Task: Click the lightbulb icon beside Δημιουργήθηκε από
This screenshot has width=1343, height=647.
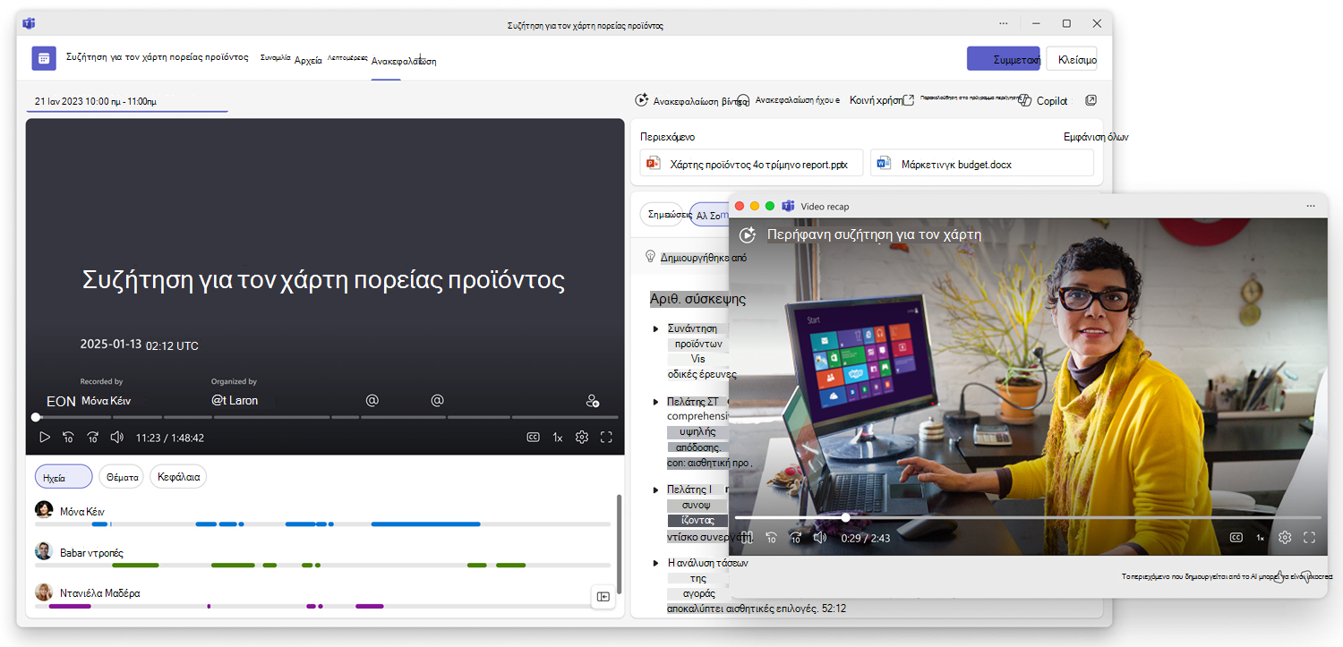Action: click(x=651, y=256)
